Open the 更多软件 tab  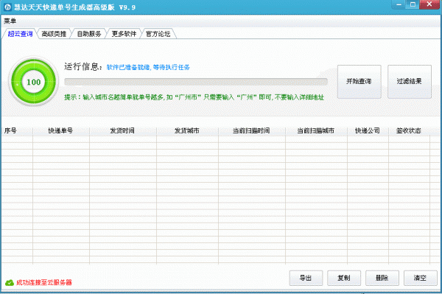coord(124,34)
